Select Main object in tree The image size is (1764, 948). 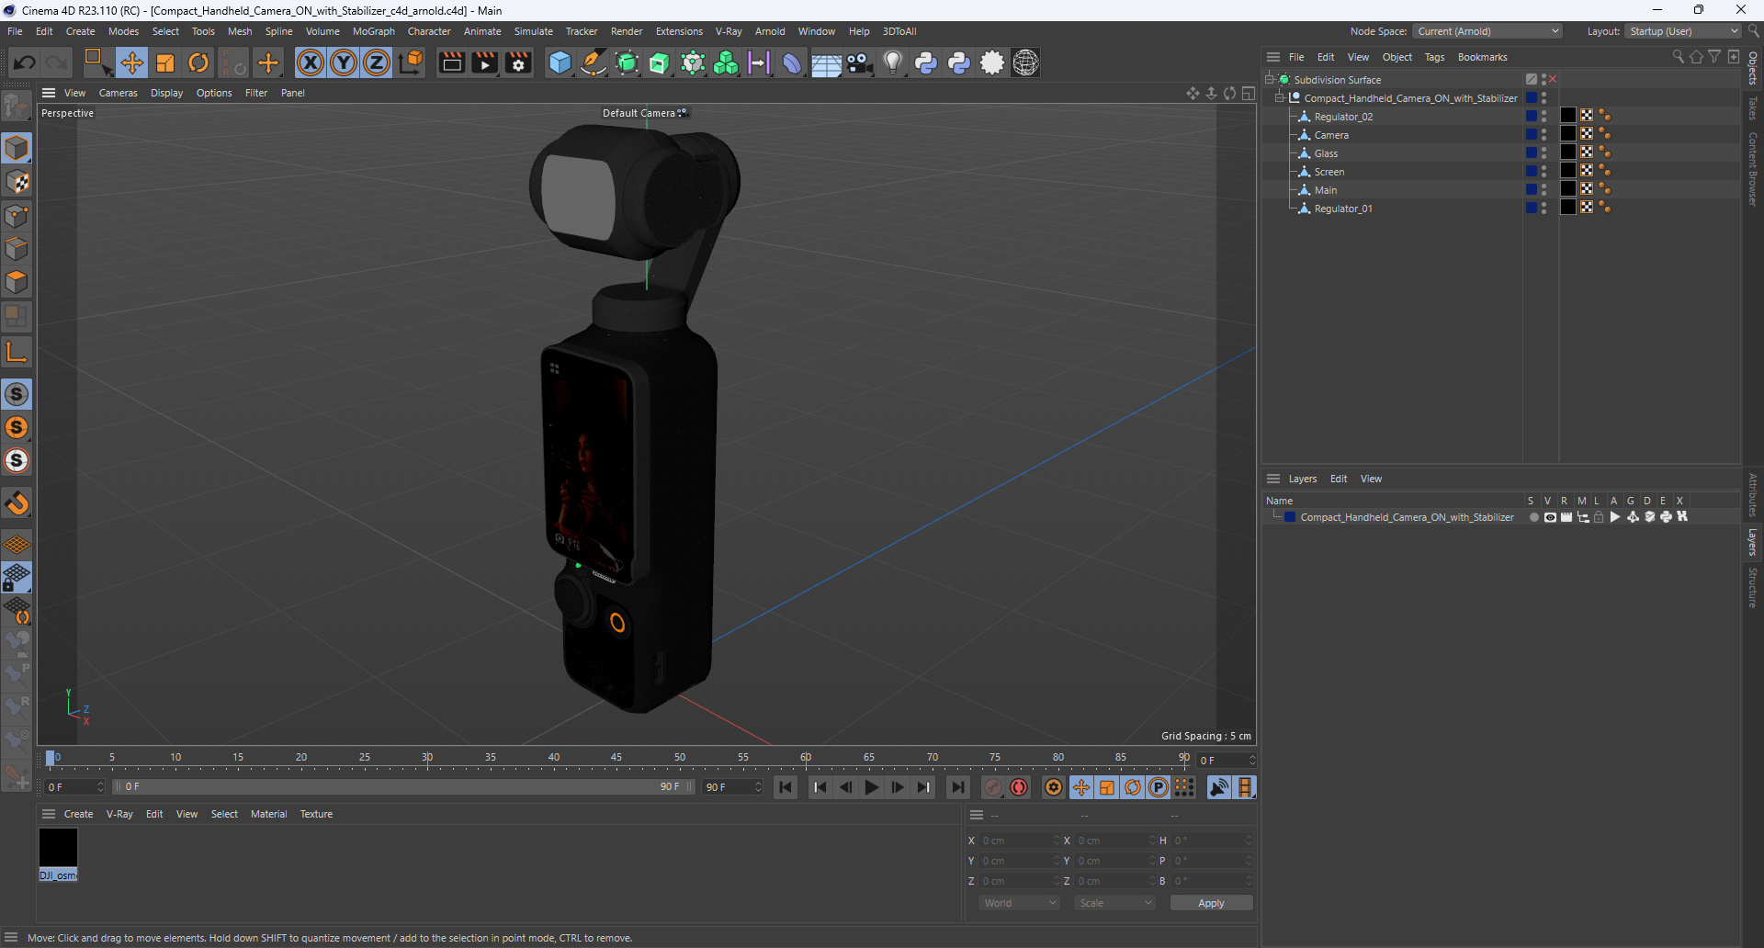1325,190
